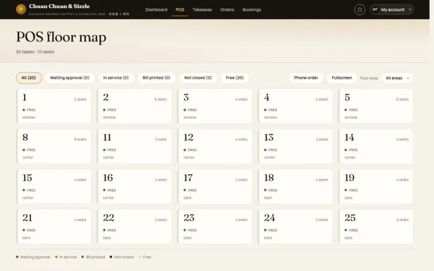Open table 4 card
Image resolution: width=434 pixels, height=271 pixels.
(295, 106)
